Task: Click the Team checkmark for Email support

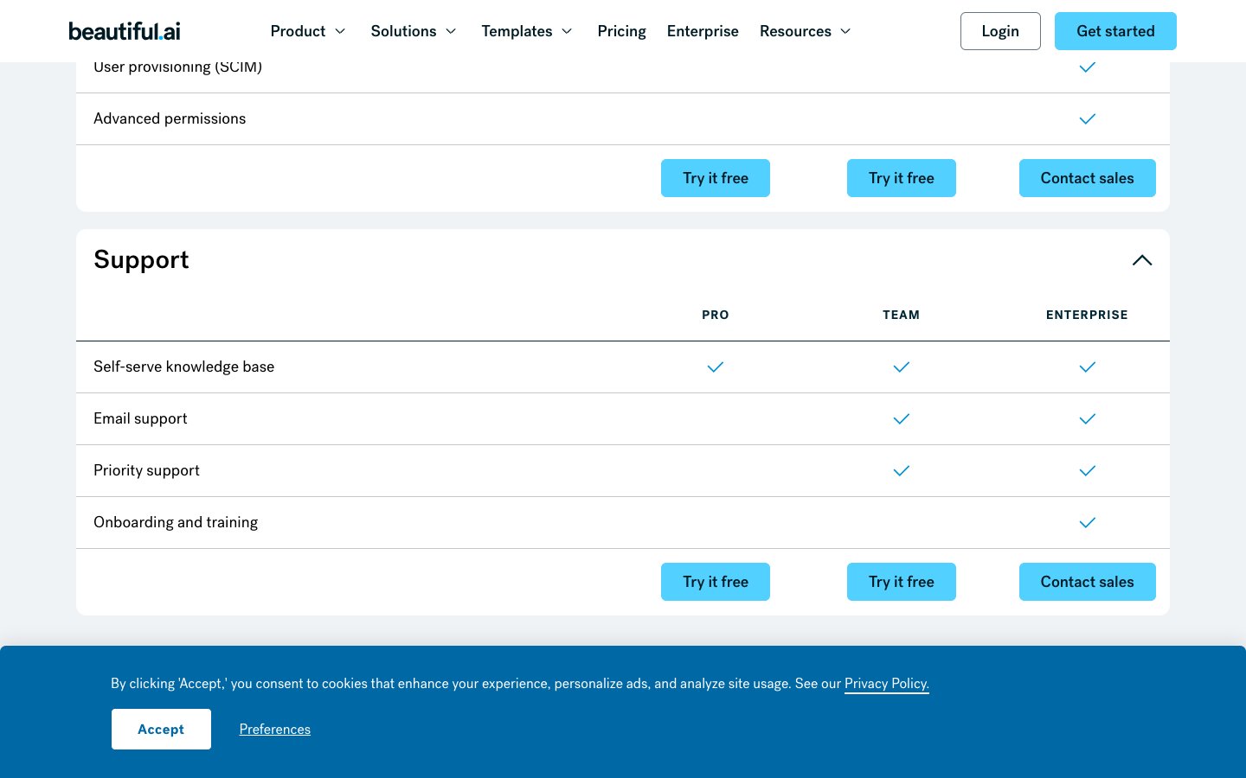Action: coord(901,418)
